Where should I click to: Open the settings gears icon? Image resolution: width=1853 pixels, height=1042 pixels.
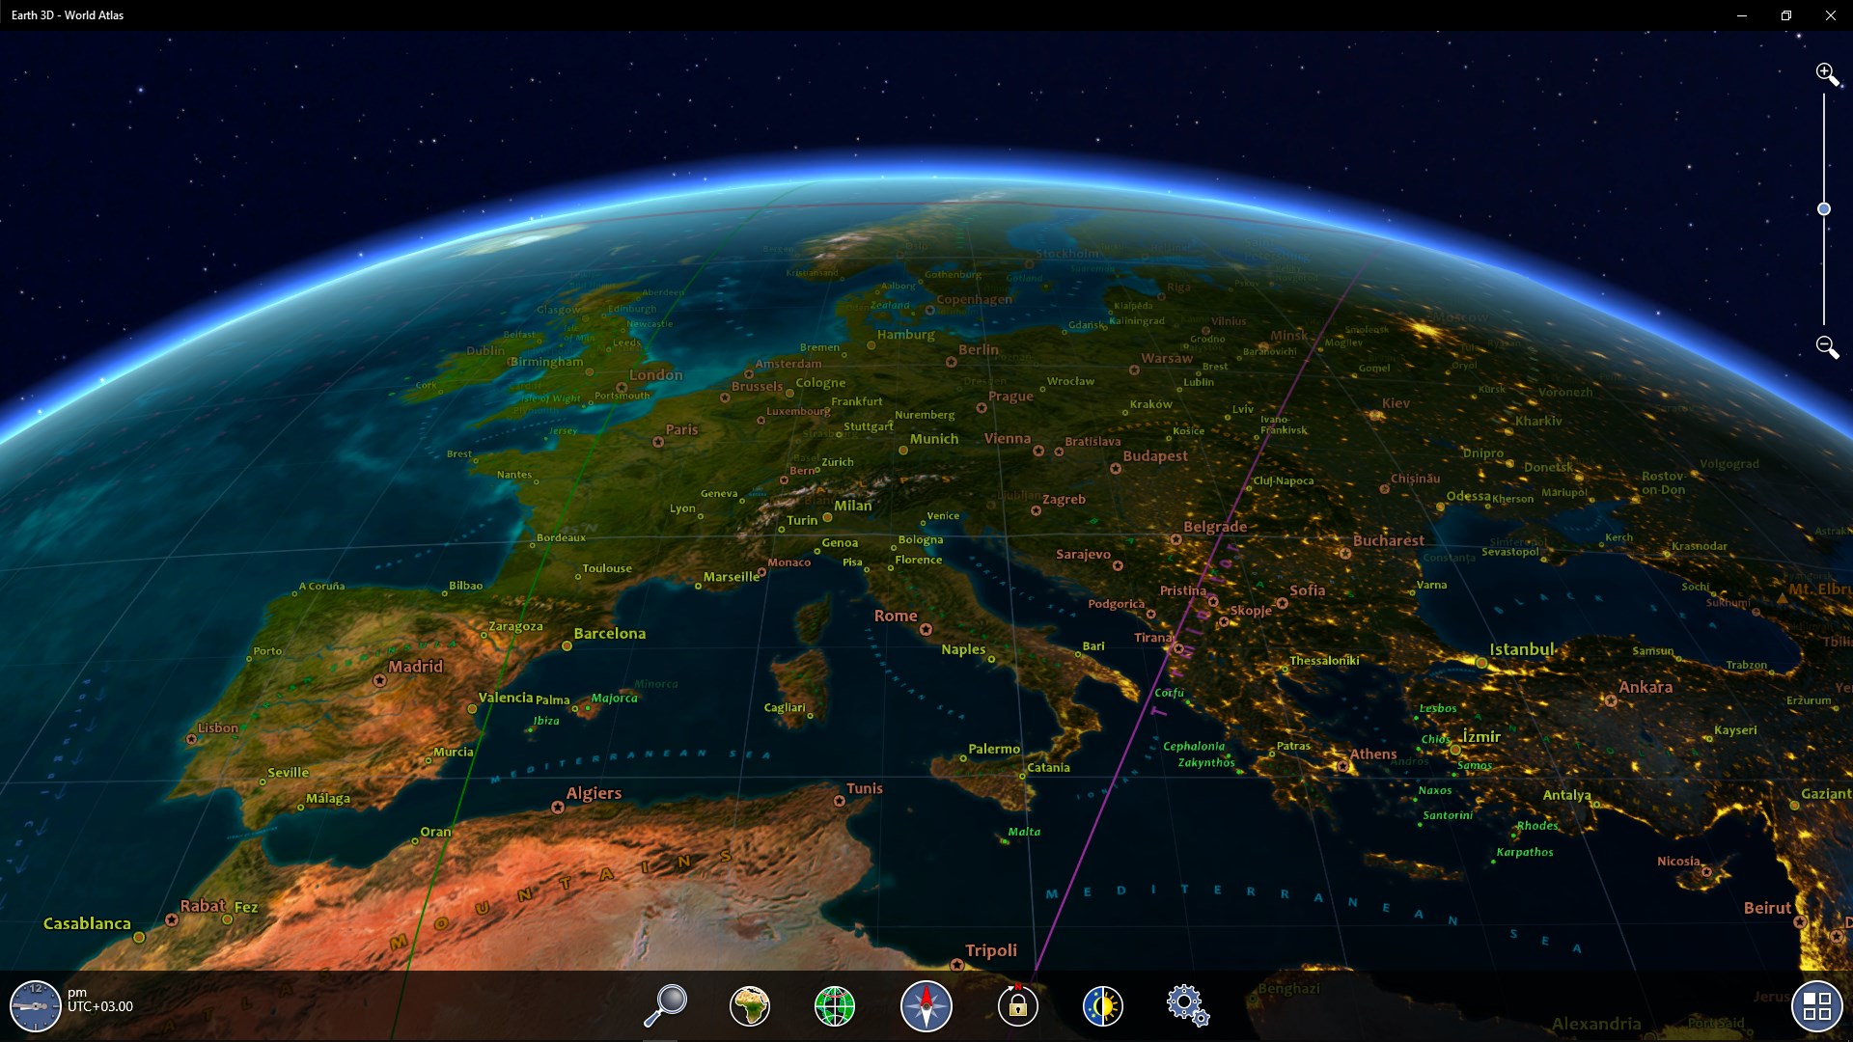click(x=1186, y=1005)
